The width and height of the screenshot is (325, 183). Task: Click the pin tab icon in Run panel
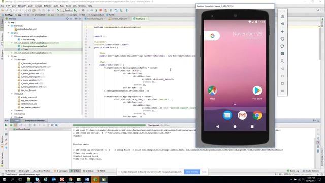(x=6, y=139)
